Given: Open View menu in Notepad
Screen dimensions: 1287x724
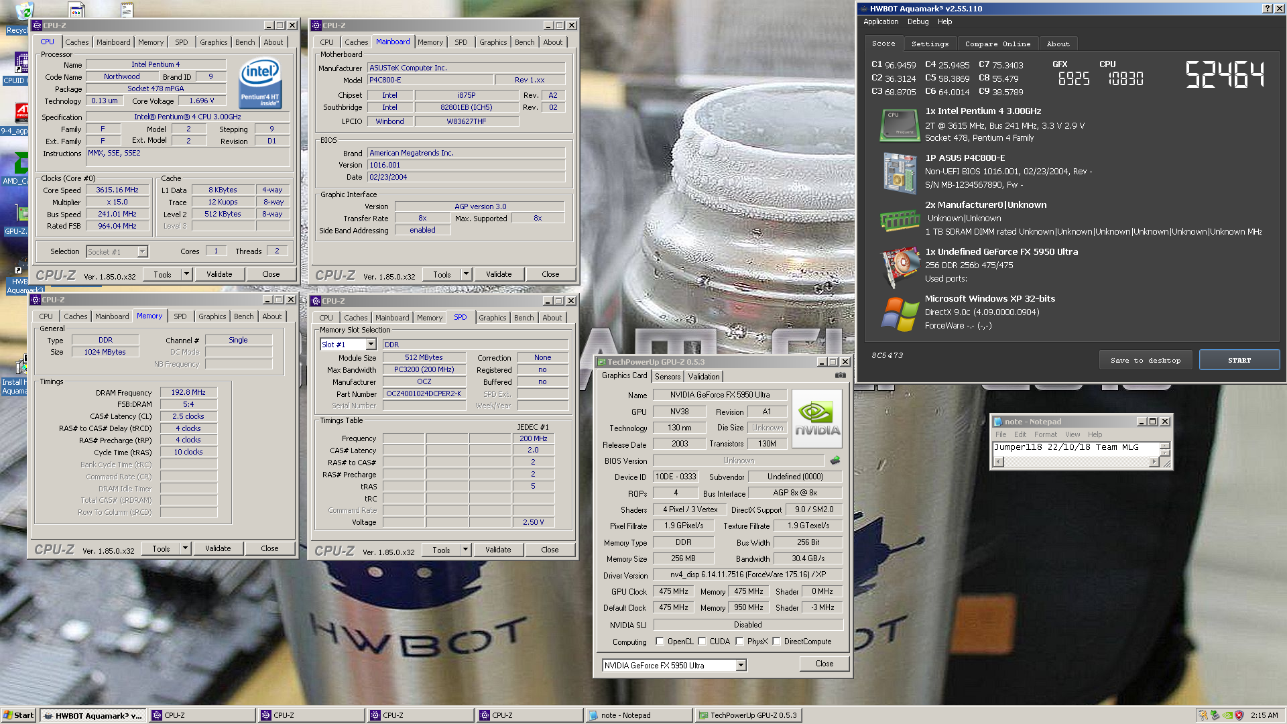Looking at the screenshot, I should click(x=1072, y=434).
